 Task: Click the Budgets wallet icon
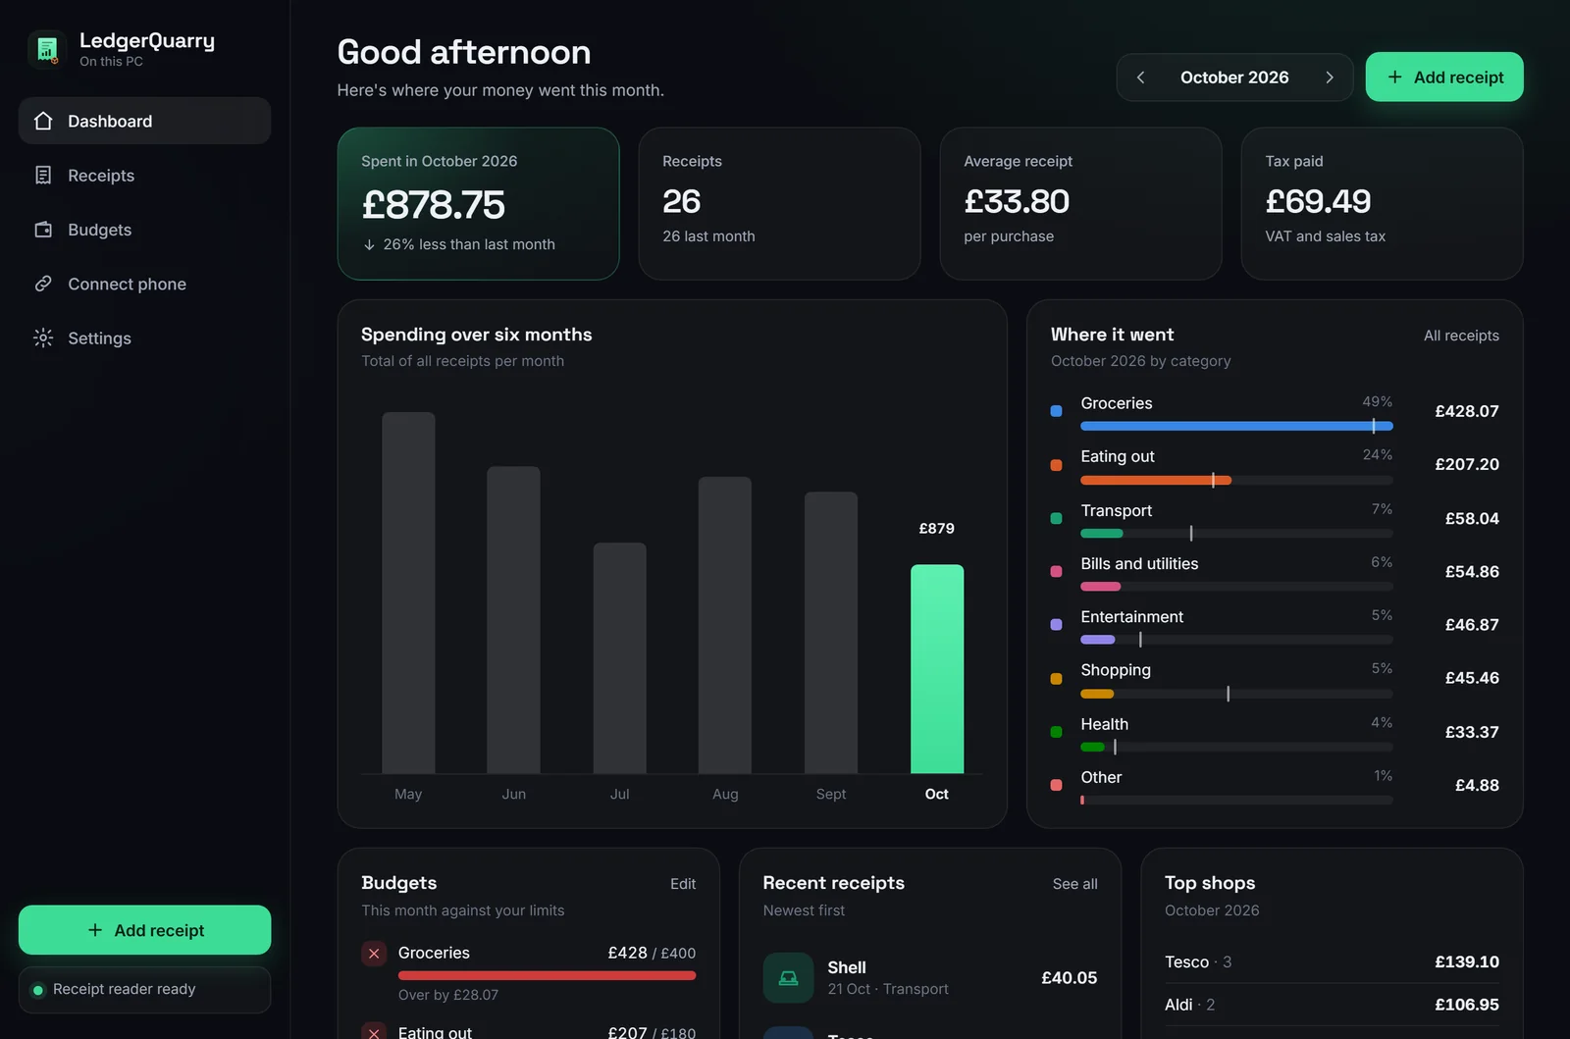43,230
